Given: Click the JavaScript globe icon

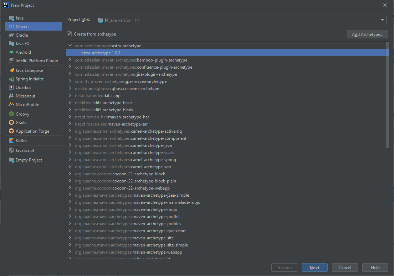Looking at the screenshot, I should (11, 150).
